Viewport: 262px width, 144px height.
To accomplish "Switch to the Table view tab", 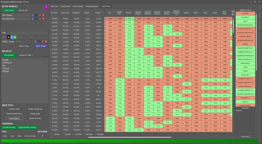I will [54, 6].
